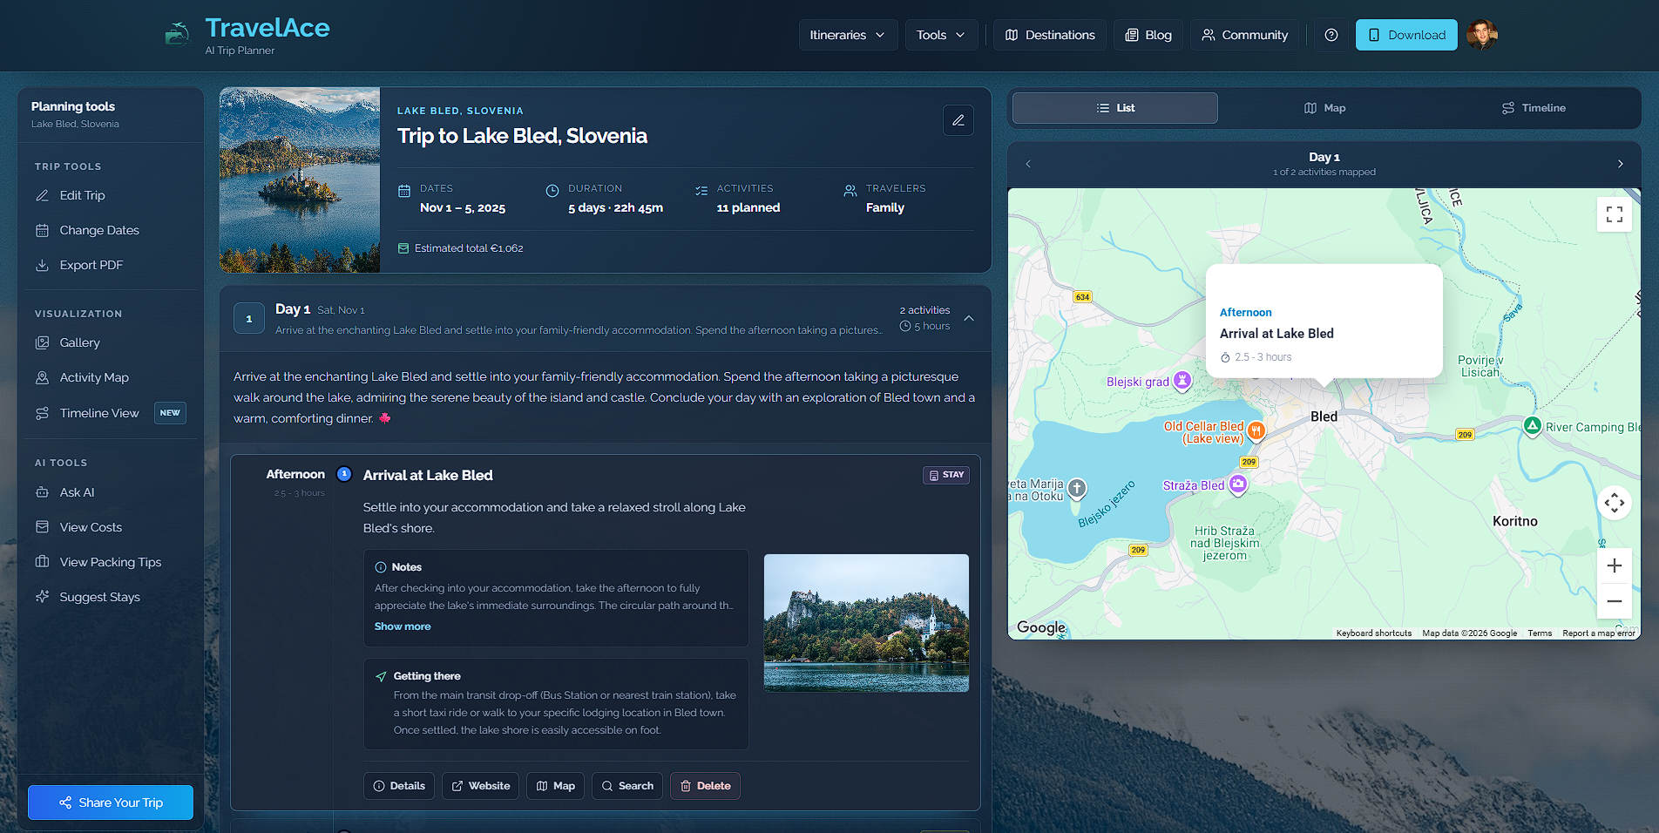Click the "Family" travelers value
This screenshot has width=1659, height=833.
pyautogui.click(x=885, y=207)
